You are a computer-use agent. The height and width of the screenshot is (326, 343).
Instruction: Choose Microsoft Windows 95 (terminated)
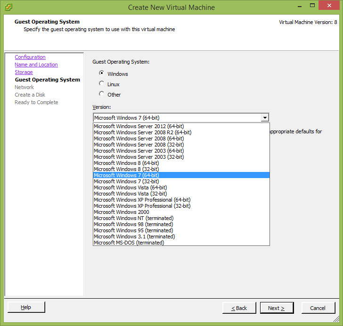(181, 230)
